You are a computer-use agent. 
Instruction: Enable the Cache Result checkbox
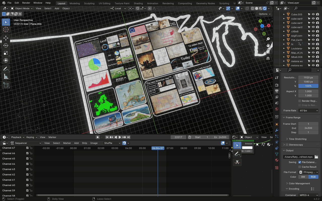pyautogui.click(x=300, y=167)
